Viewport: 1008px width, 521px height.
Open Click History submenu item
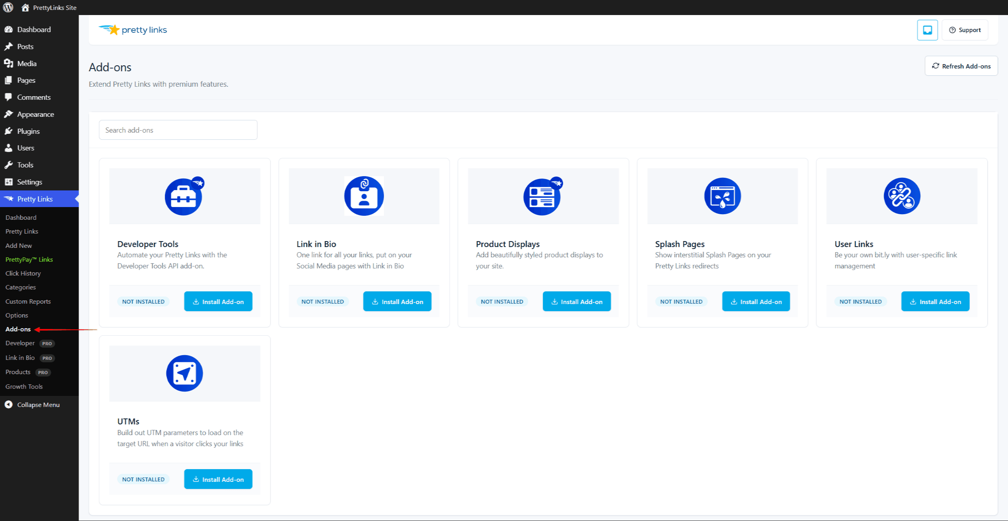pos(23,273)
